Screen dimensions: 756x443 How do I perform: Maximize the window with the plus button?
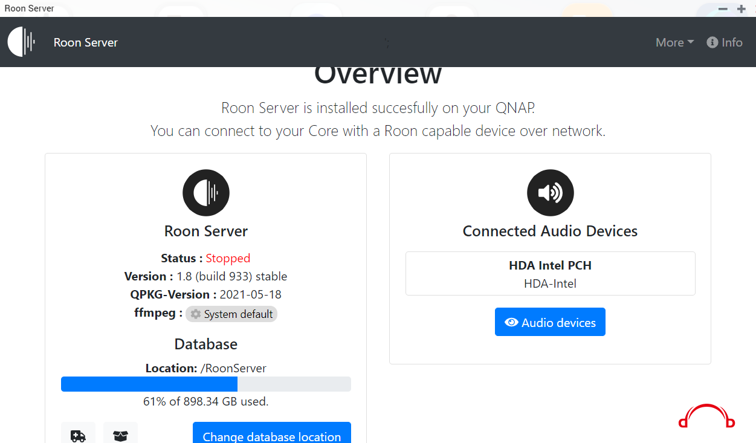(x=741, y=8)
